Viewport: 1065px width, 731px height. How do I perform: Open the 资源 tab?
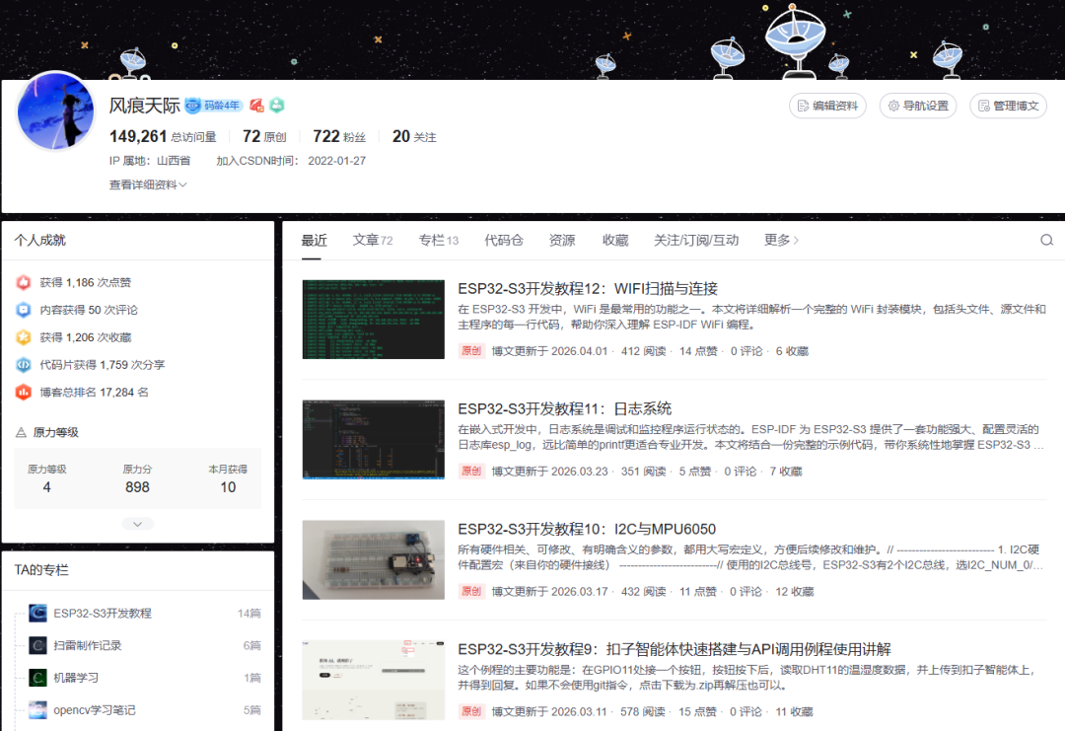(562, 240)
